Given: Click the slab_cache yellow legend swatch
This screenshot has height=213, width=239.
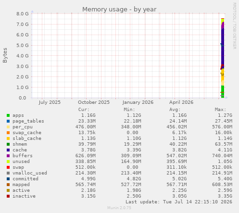Looking at the screenshot, I should 8,138.
